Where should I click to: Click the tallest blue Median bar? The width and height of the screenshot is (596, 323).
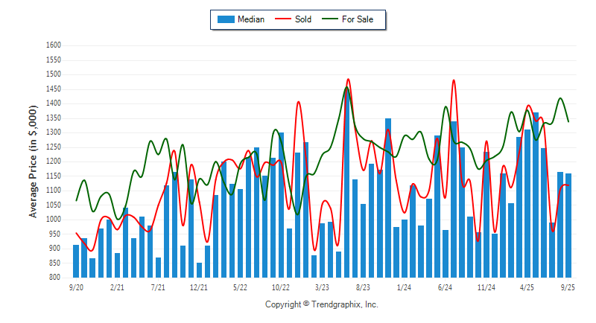(346, 186)
